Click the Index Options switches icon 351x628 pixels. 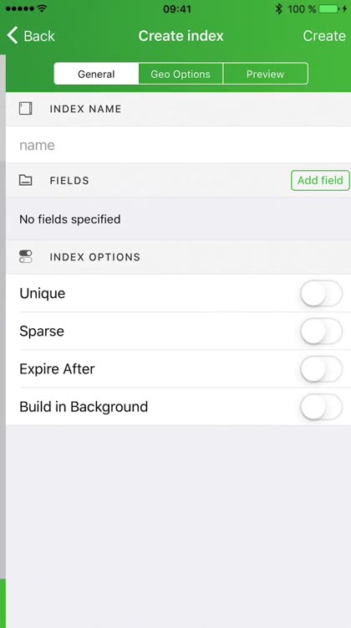26,257
